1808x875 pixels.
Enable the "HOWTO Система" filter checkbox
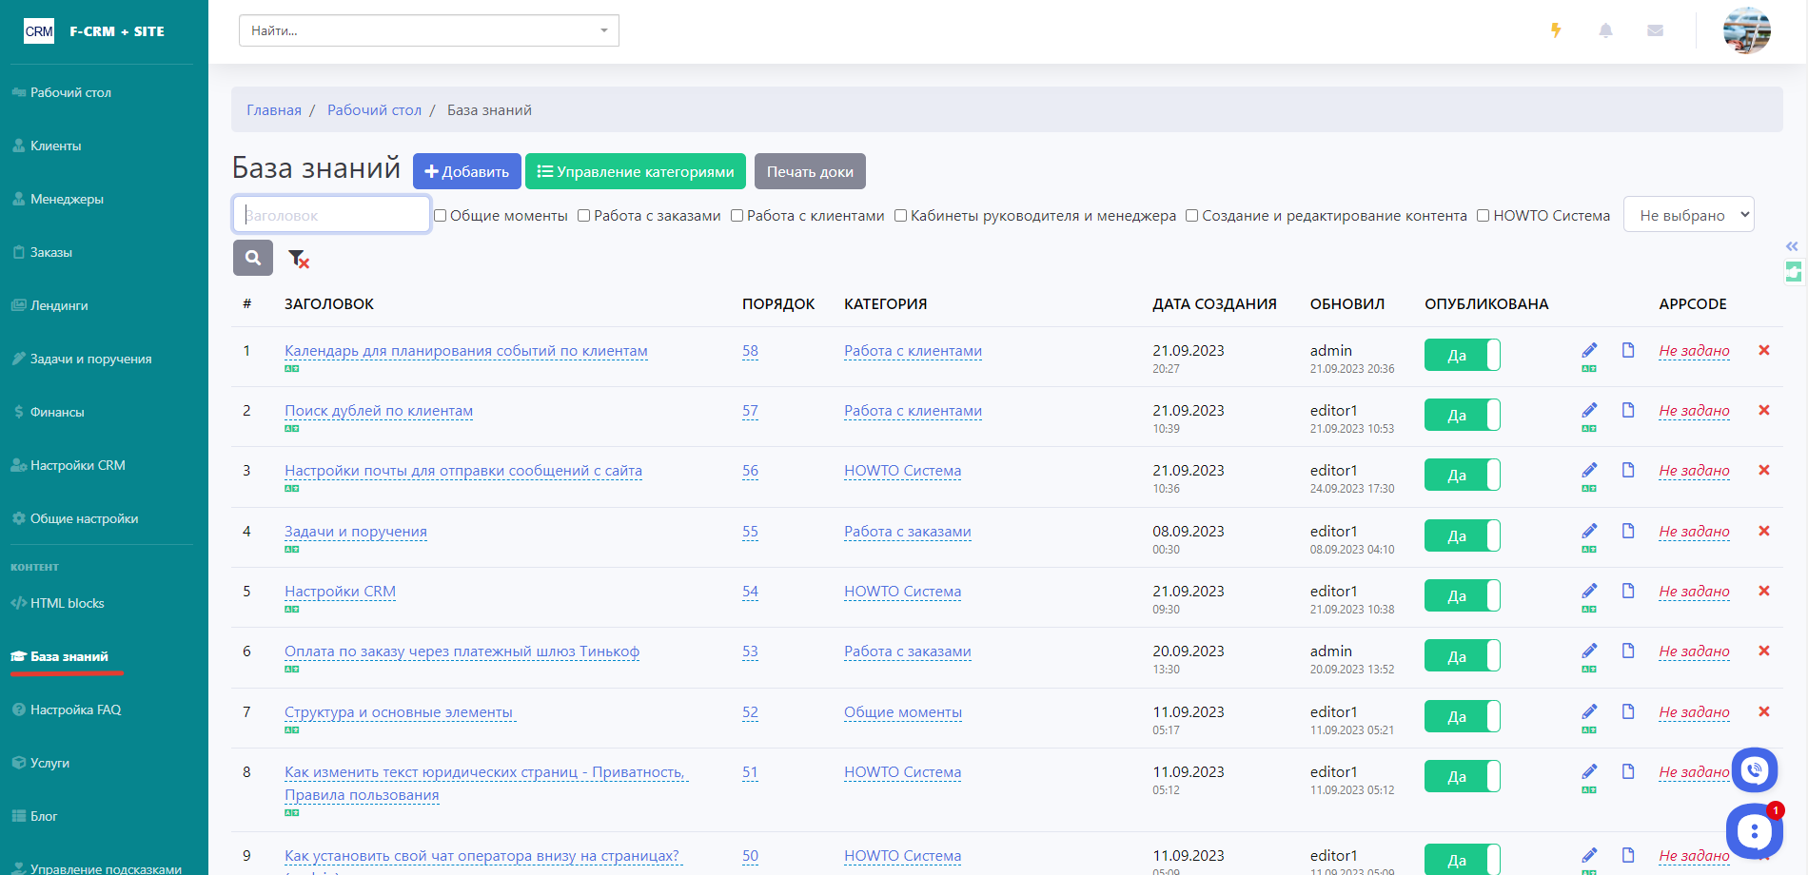pyautogui.click(x=1483, y=216)
